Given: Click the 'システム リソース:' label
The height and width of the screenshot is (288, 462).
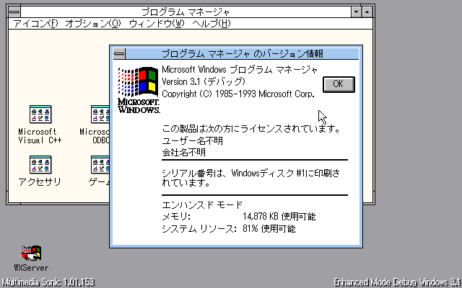Looking at the screenshot, I should [x=199, y=228].
